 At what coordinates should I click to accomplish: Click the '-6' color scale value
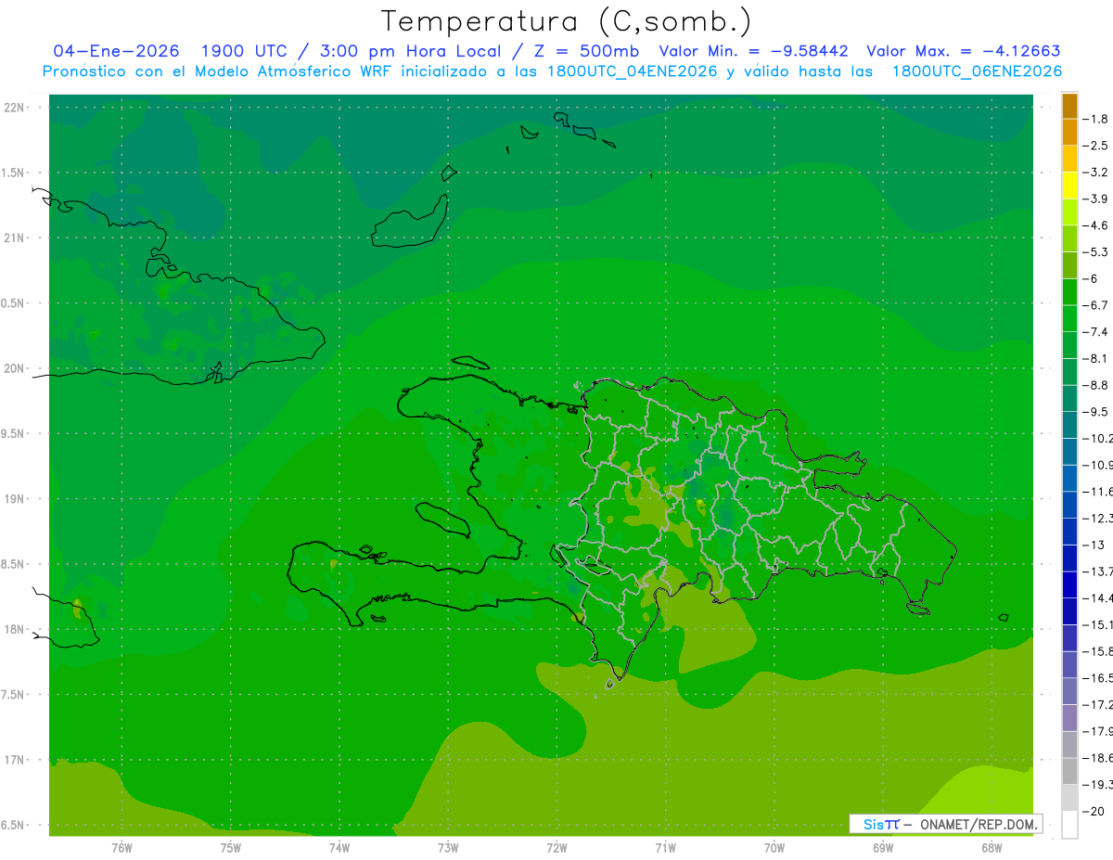click(x=1091, y=278)
